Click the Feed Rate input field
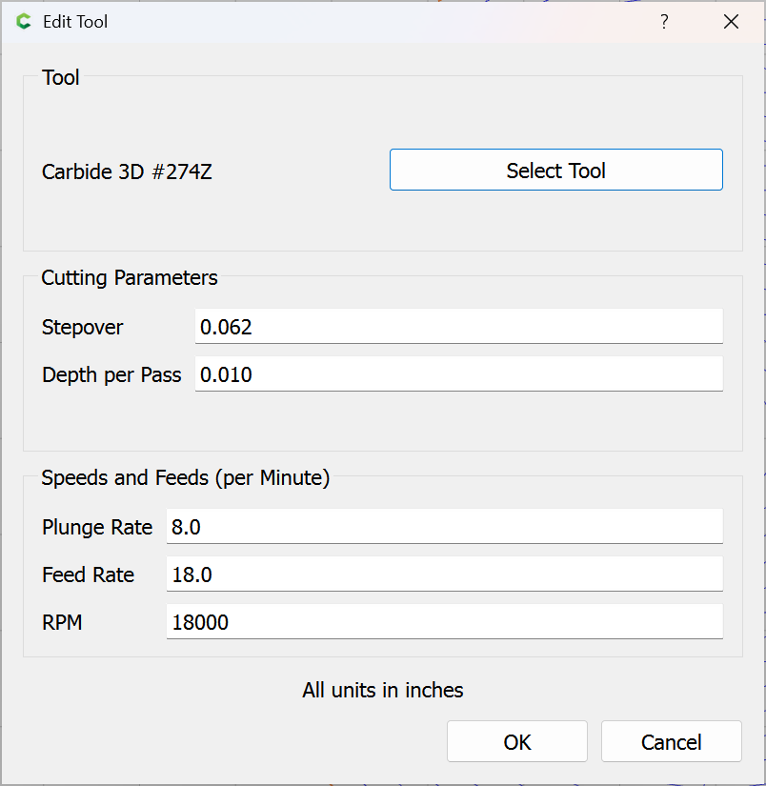The height and width of the screenshot is (786, 766). tap(444, 574)
